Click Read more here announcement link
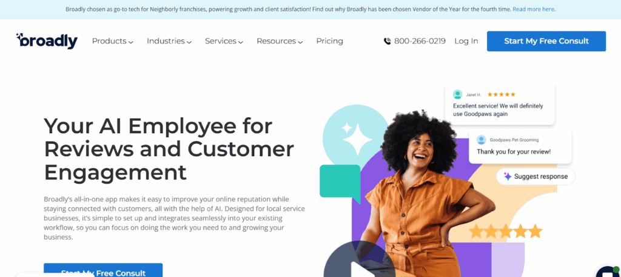621x277 pixels. 534,8
